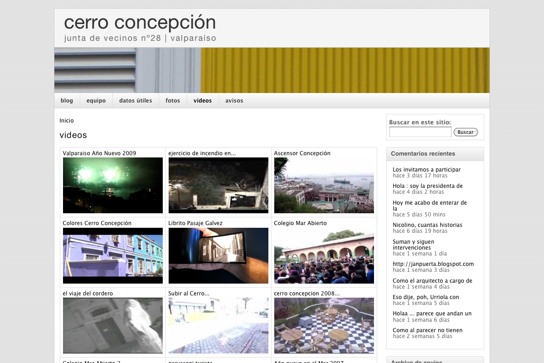Open the 'Ascensor Concepción' video thumbnail
This screenshot has height=363, width=544.
click(324, 185)
